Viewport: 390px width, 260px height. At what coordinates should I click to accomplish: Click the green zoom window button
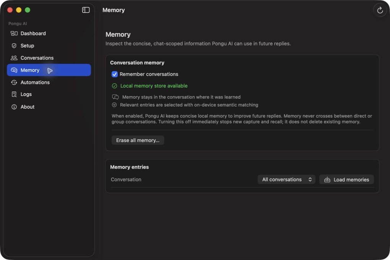(x=28, y=10)
